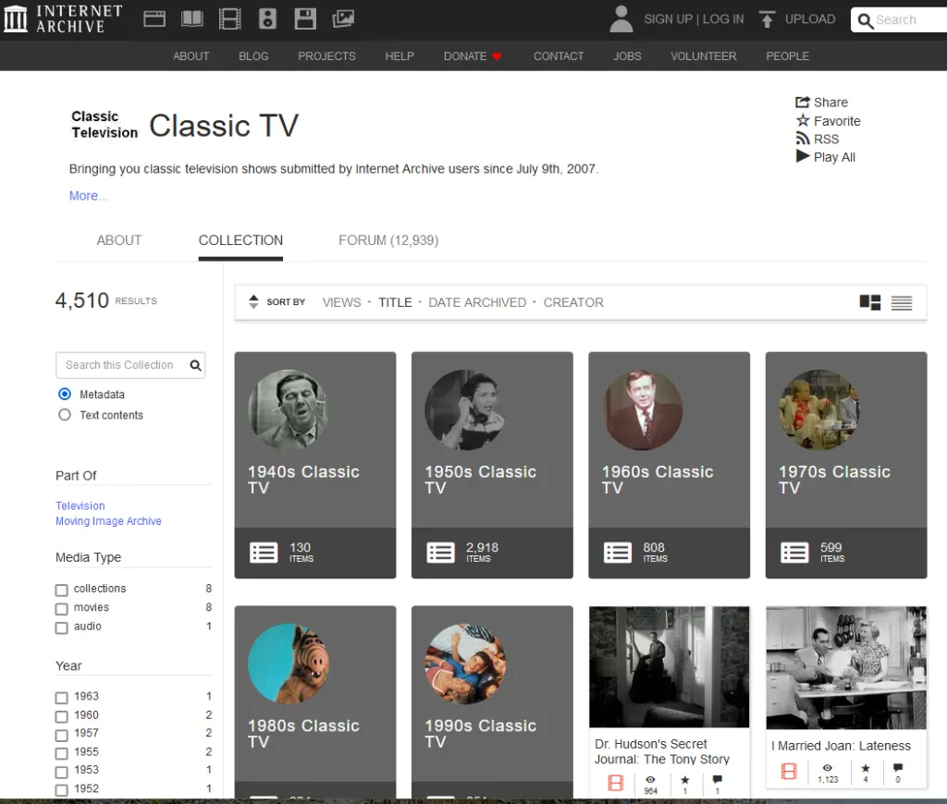Open the Audio speaker icon in top bar
Viewport: 947px width, 804px height.
267,18
